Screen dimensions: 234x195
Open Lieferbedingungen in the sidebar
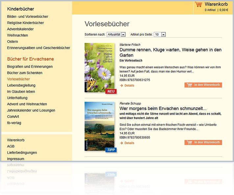point(22,153)
